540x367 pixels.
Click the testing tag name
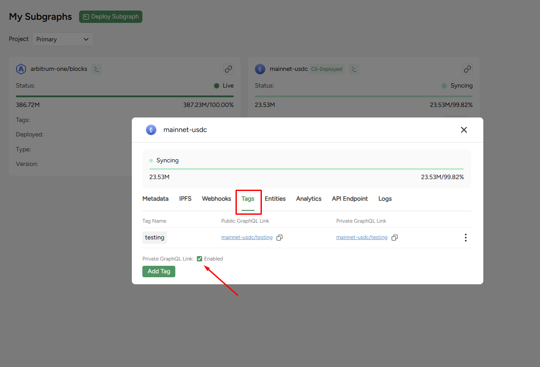coord(155,238)
